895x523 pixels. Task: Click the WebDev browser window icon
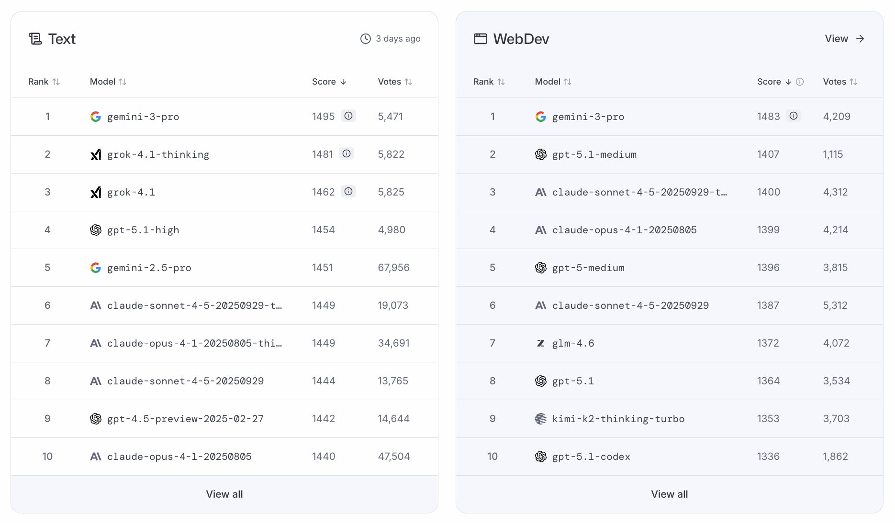pyautogui.click(x=480, y=39)
